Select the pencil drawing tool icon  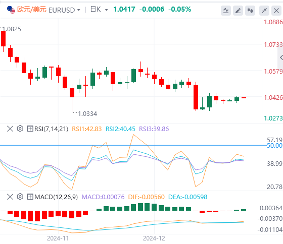(x=238, y=11)
